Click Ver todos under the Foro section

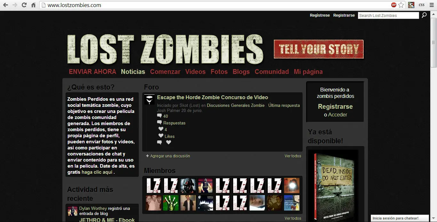(x=293, y=156)
